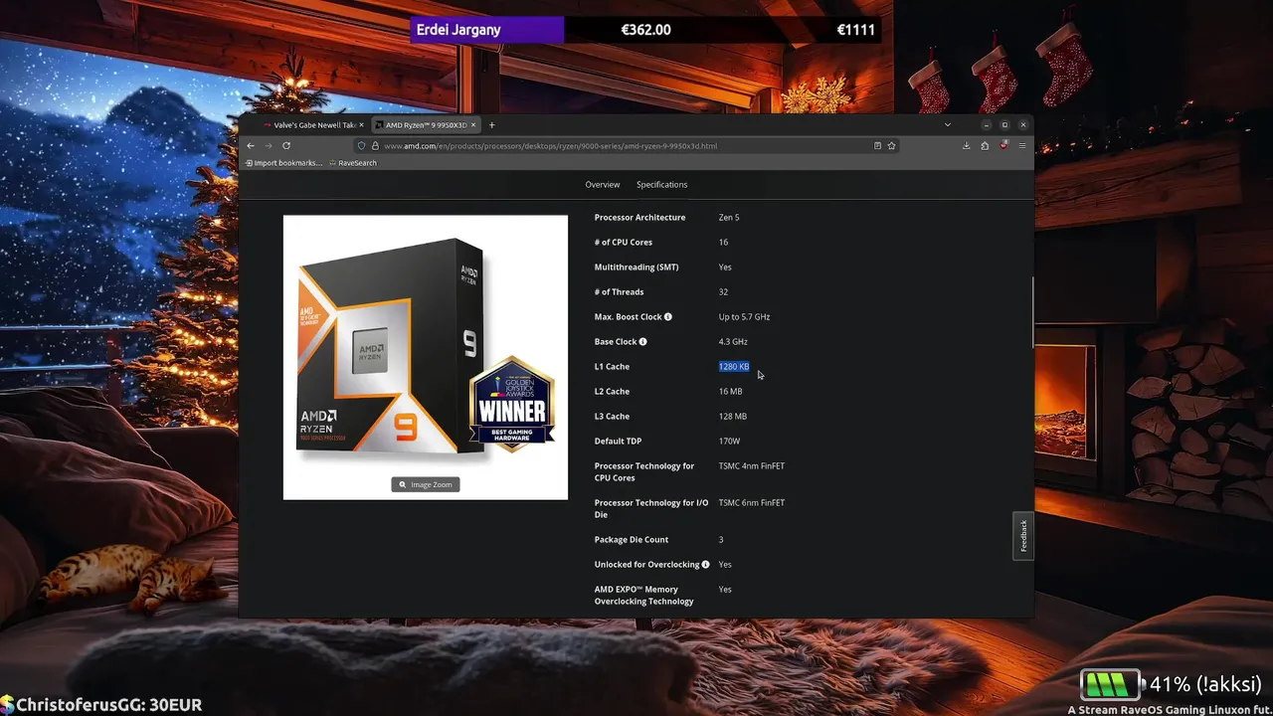Click the 16 MB value
The width and height of the screenshot is (1273, 716).
pyautogui.click(x=730, y=391)
